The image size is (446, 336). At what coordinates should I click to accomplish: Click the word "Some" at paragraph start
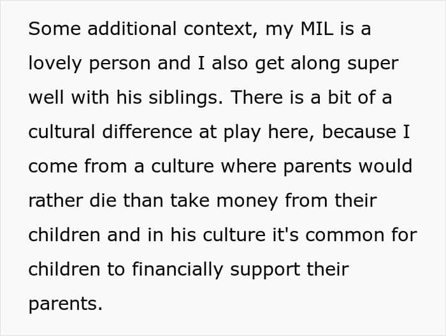click(54, 29)
